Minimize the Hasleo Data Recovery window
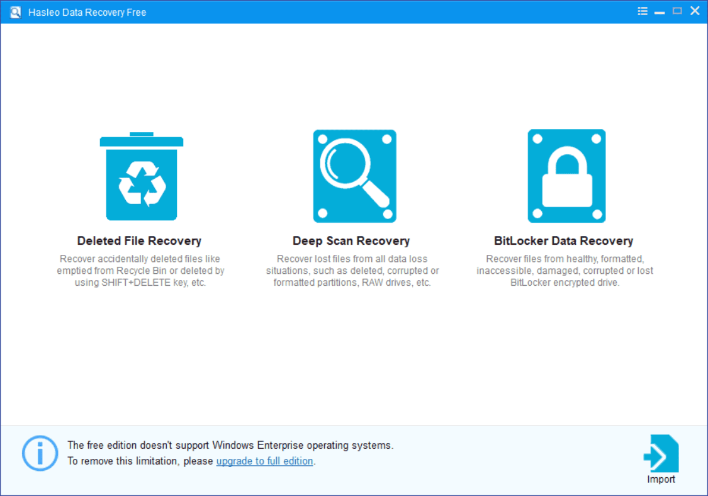This screenshot has height=496, width=708. (659, 11)
